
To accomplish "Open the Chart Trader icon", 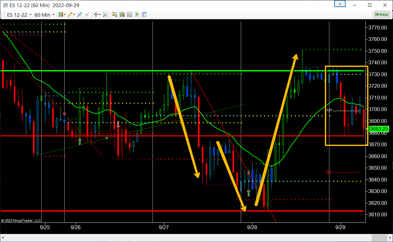I will pyautogui.click(x=114, y=14).
